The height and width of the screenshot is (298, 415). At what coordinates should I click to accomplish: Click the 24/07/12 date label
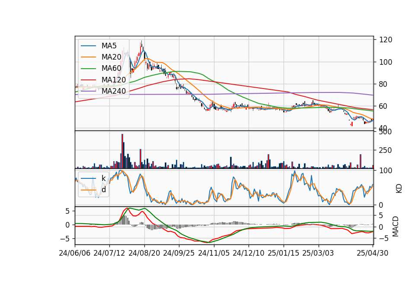click(109, 253)
